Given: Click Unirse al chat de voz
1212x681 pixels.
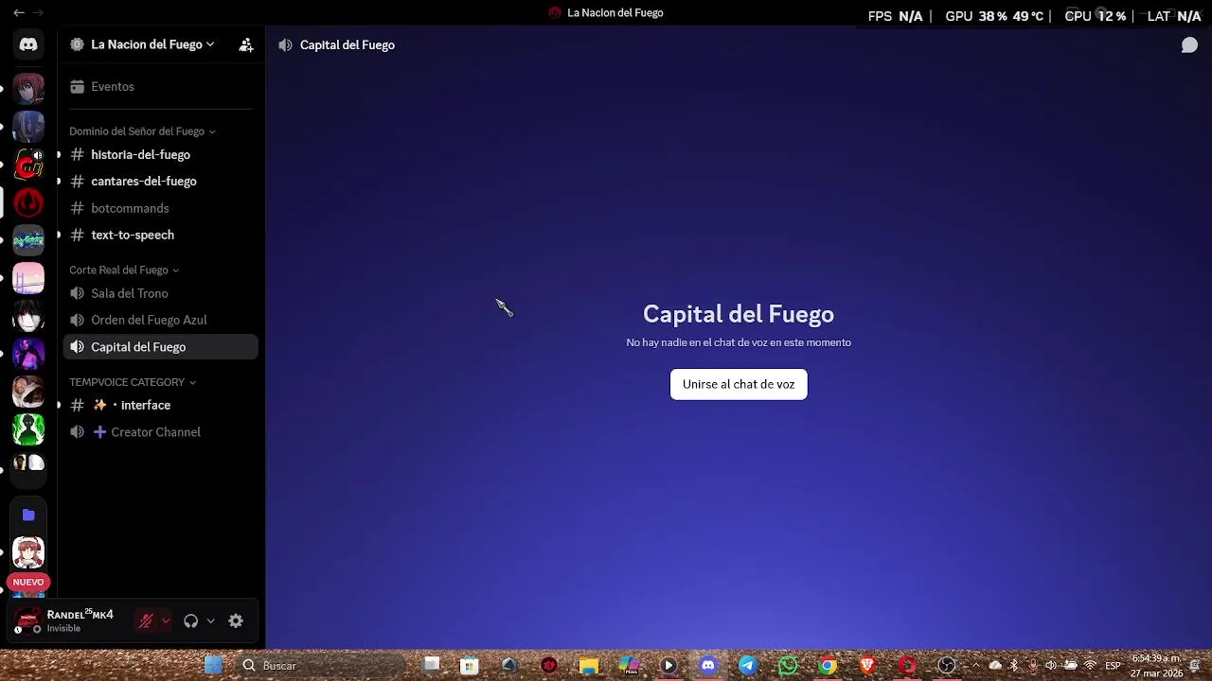Looking at the screenshot, I should pos(739,384).
